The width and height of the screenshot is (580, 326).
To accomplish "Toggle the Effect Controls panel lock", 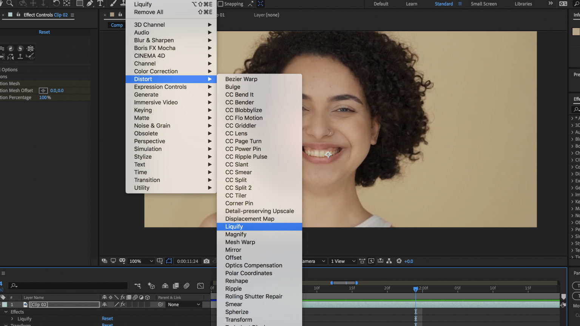I will click(18, 15).
